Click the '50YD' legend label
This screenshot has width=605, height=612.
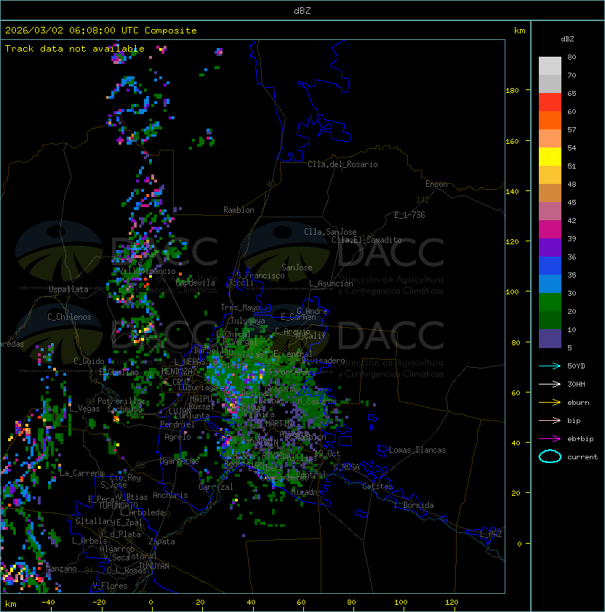pos(576,366)
